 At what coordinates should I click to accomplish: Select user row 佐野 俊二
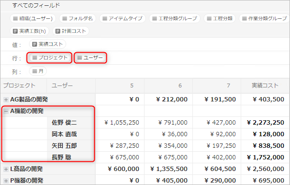click(x=64, y=123)
